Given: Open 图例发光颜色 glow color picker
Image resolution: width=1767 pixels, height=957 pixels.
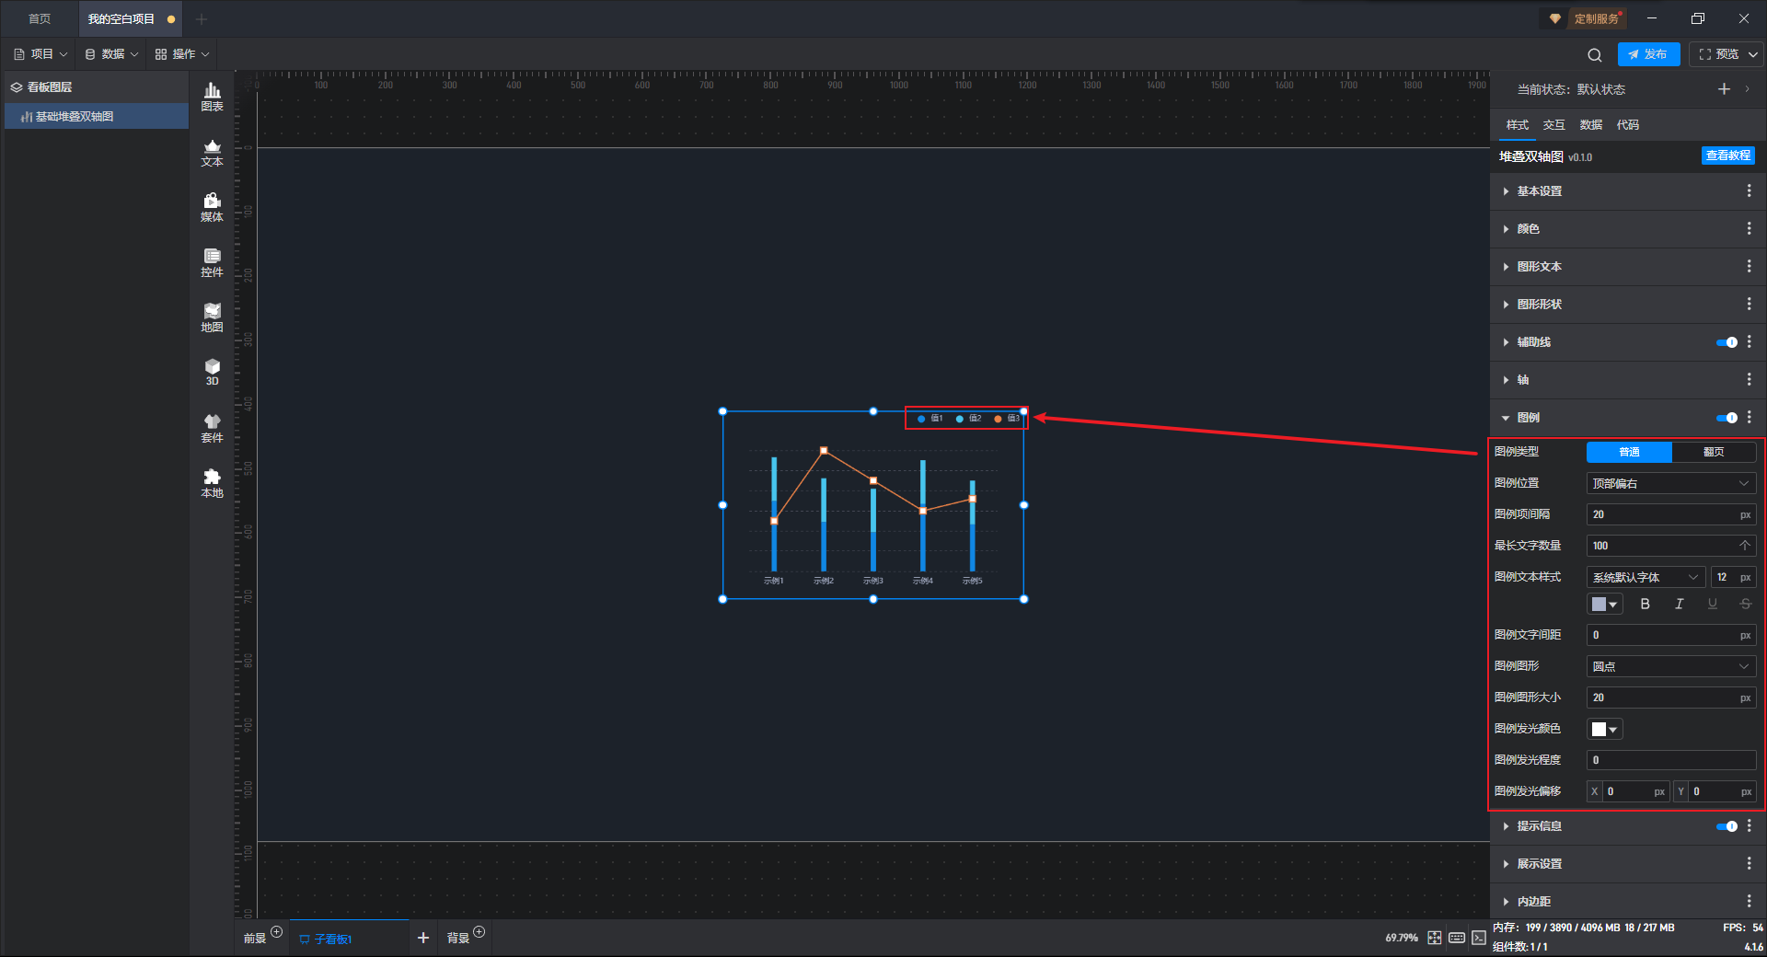Looking at the screenshot, I should coord(1604,730).
